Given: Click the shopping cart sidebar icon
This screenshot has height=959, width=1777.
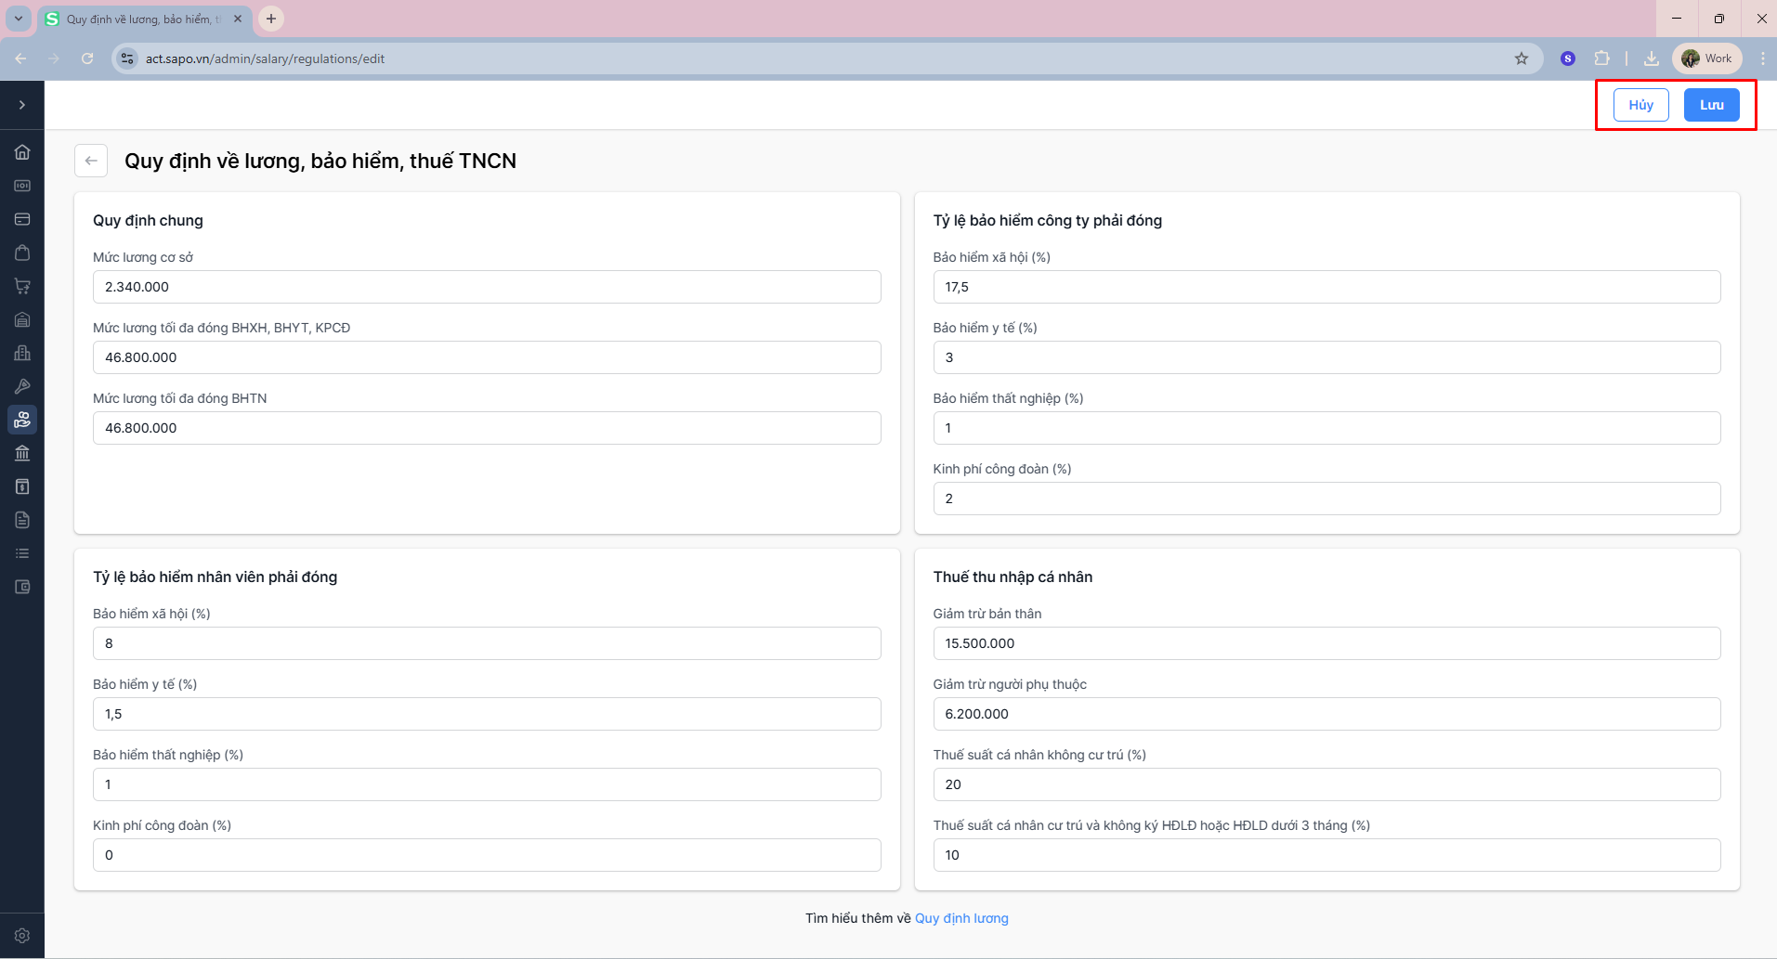Looking at the screenshot, I should [x=22, y=286].
